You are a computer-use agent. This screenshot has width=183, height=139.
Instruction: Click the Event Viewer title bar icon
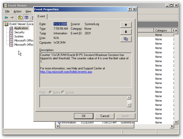click(5, 5)
